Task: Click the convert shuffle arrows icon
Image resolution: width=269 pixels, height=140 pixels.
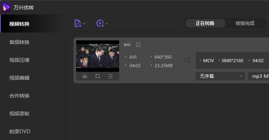Action: [187, 60]
